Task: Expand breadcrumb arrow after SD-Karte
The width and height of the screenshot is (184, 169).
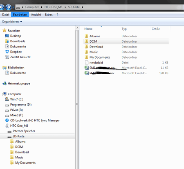Action: pos(83,7)
